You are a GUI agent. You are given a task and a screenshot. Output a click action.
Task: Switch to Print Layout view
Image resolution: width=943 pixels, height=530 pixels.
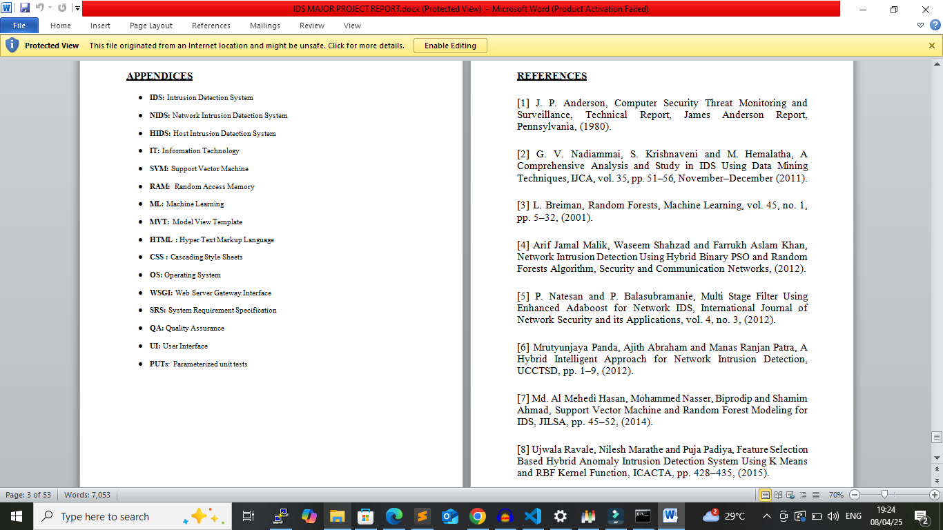pyautogui.click(x=766, y=495)
